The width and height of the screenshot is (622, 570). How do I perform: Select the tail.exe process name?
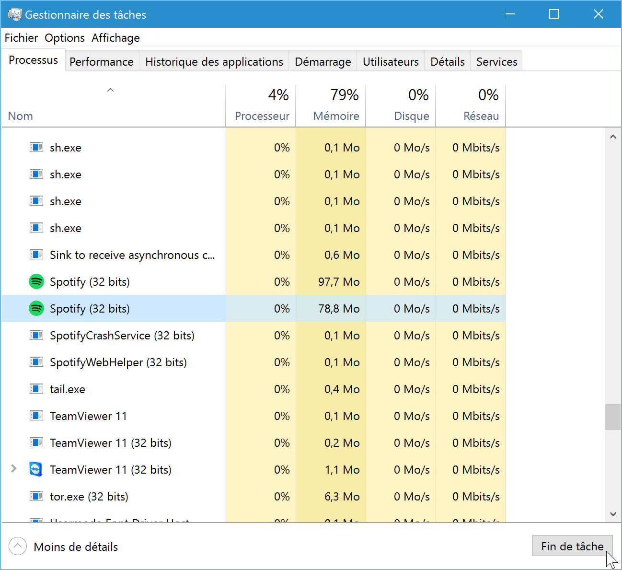68,389
